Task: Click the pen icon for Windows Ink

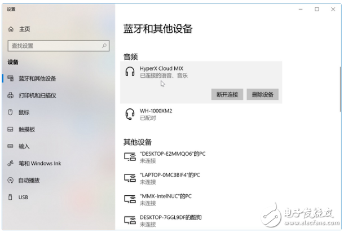Action: point(10,163)
